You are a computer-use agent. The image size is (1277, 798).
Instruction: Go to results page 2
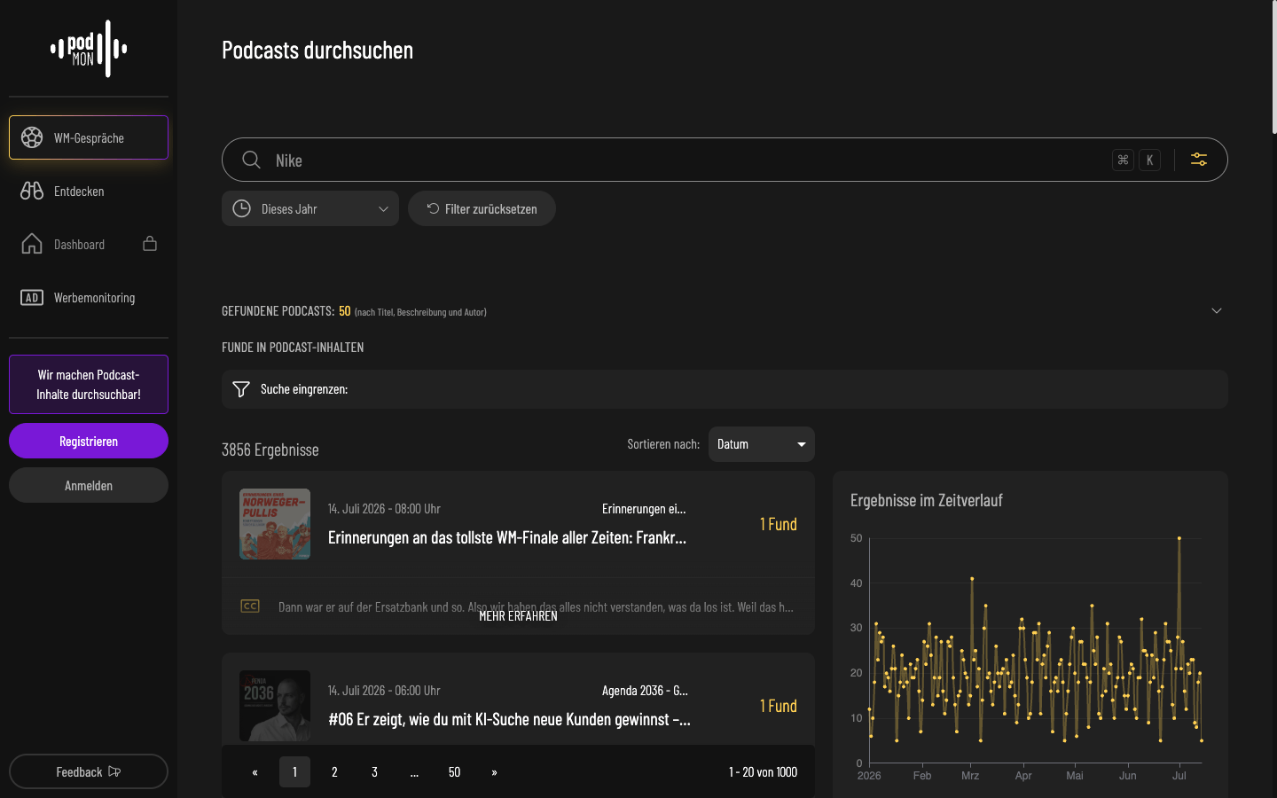334,772
